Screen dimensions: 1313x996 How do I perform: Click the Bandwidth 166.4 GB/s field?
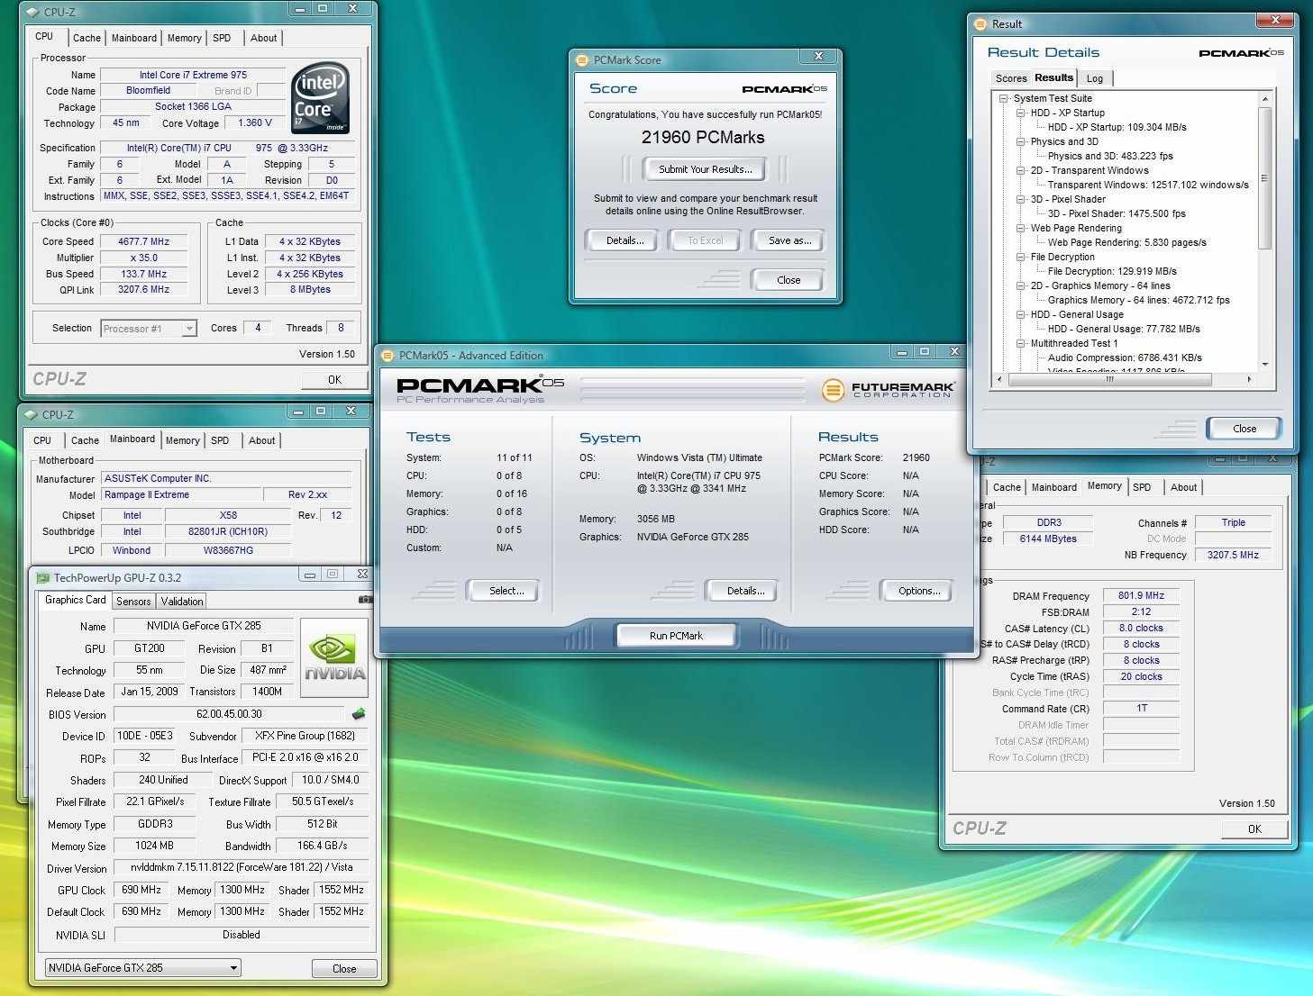[x=322, y=846]
